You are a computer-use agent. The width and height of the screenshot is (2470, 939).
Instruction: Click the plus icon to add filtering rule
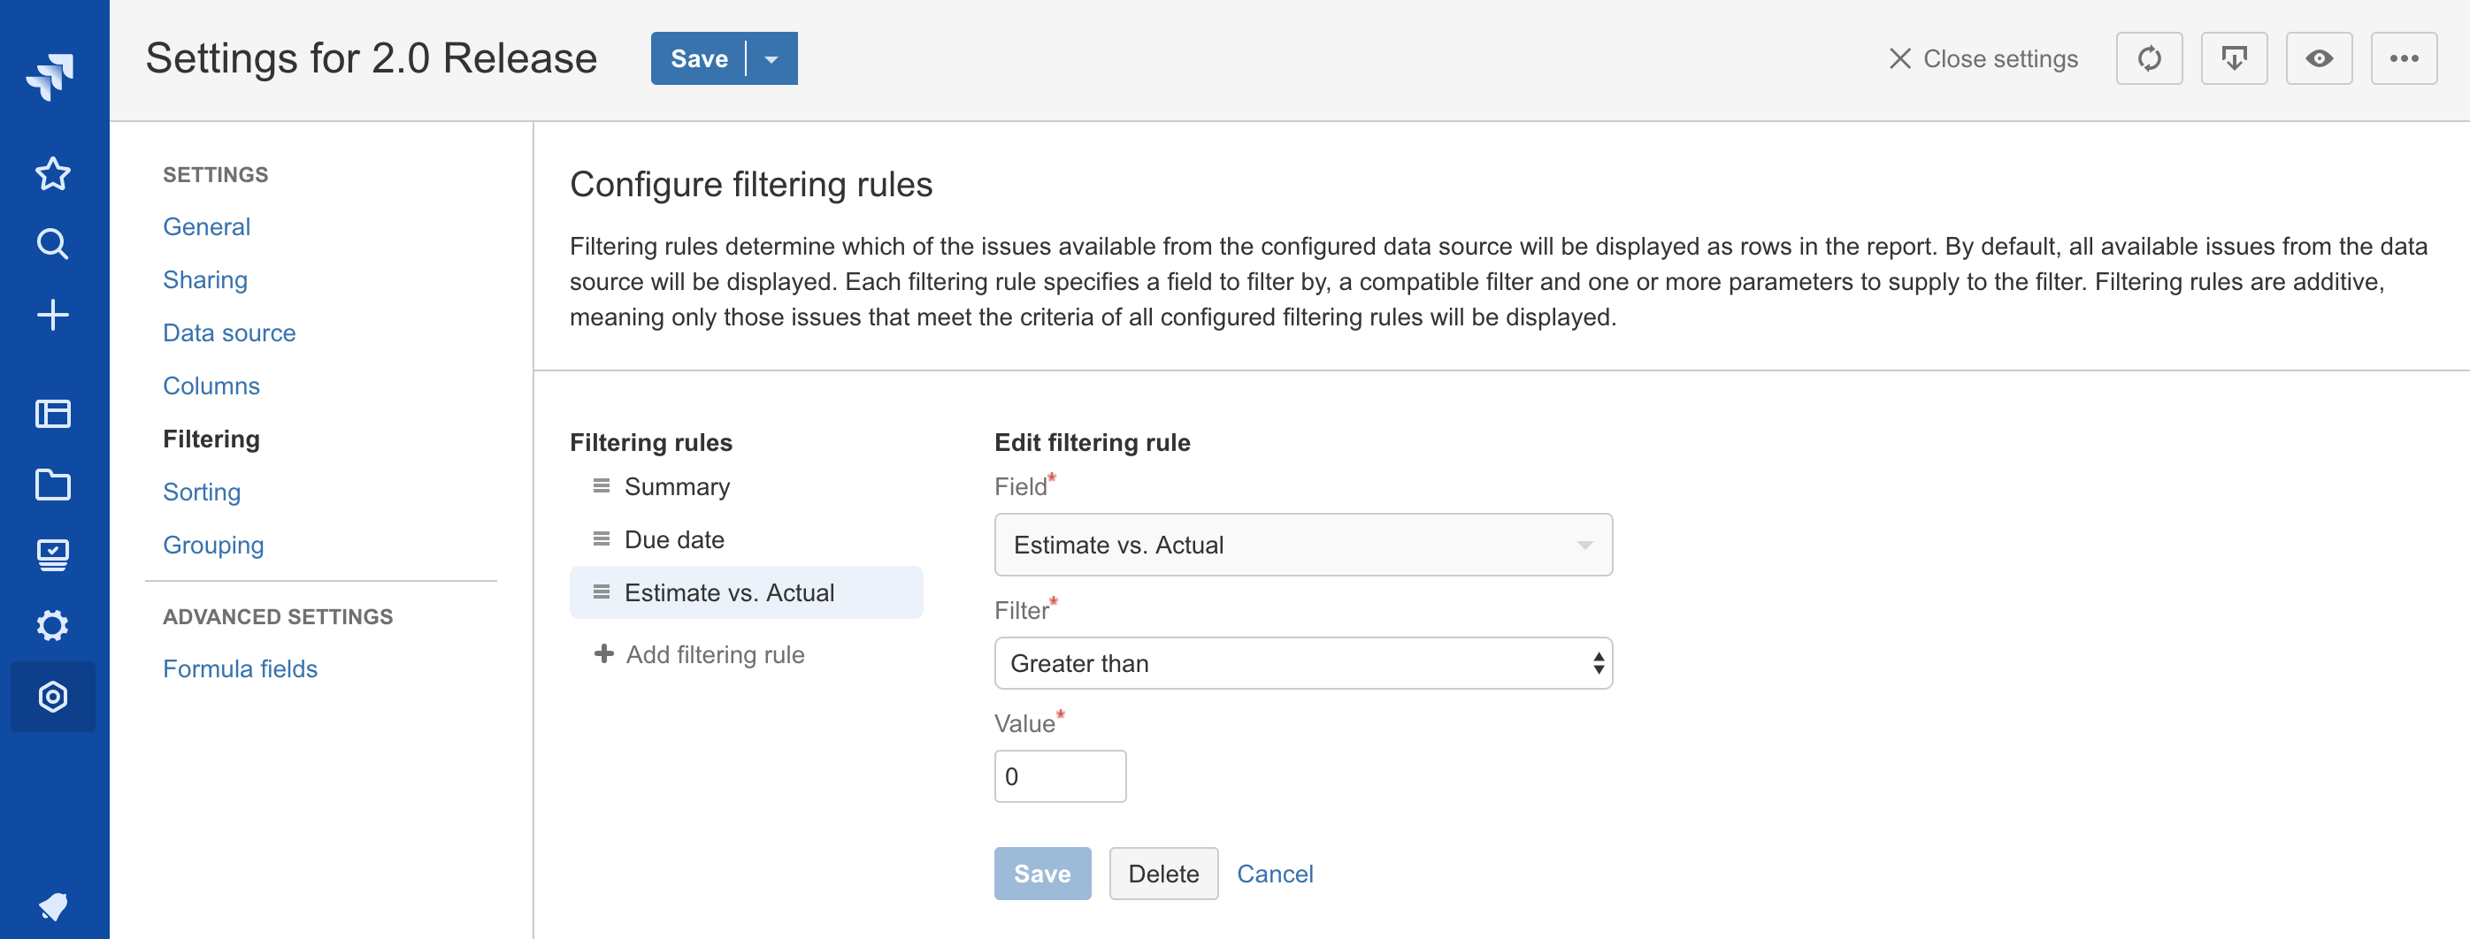pos(604,653)
